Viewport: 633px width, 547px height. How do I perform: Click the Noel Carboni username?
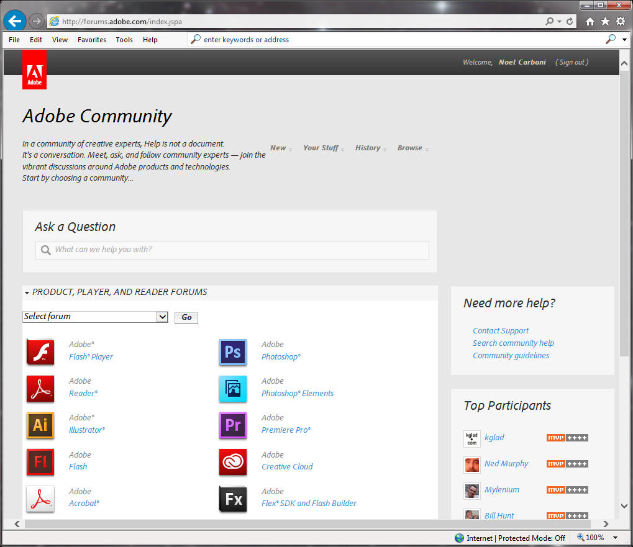coord(522,62)
